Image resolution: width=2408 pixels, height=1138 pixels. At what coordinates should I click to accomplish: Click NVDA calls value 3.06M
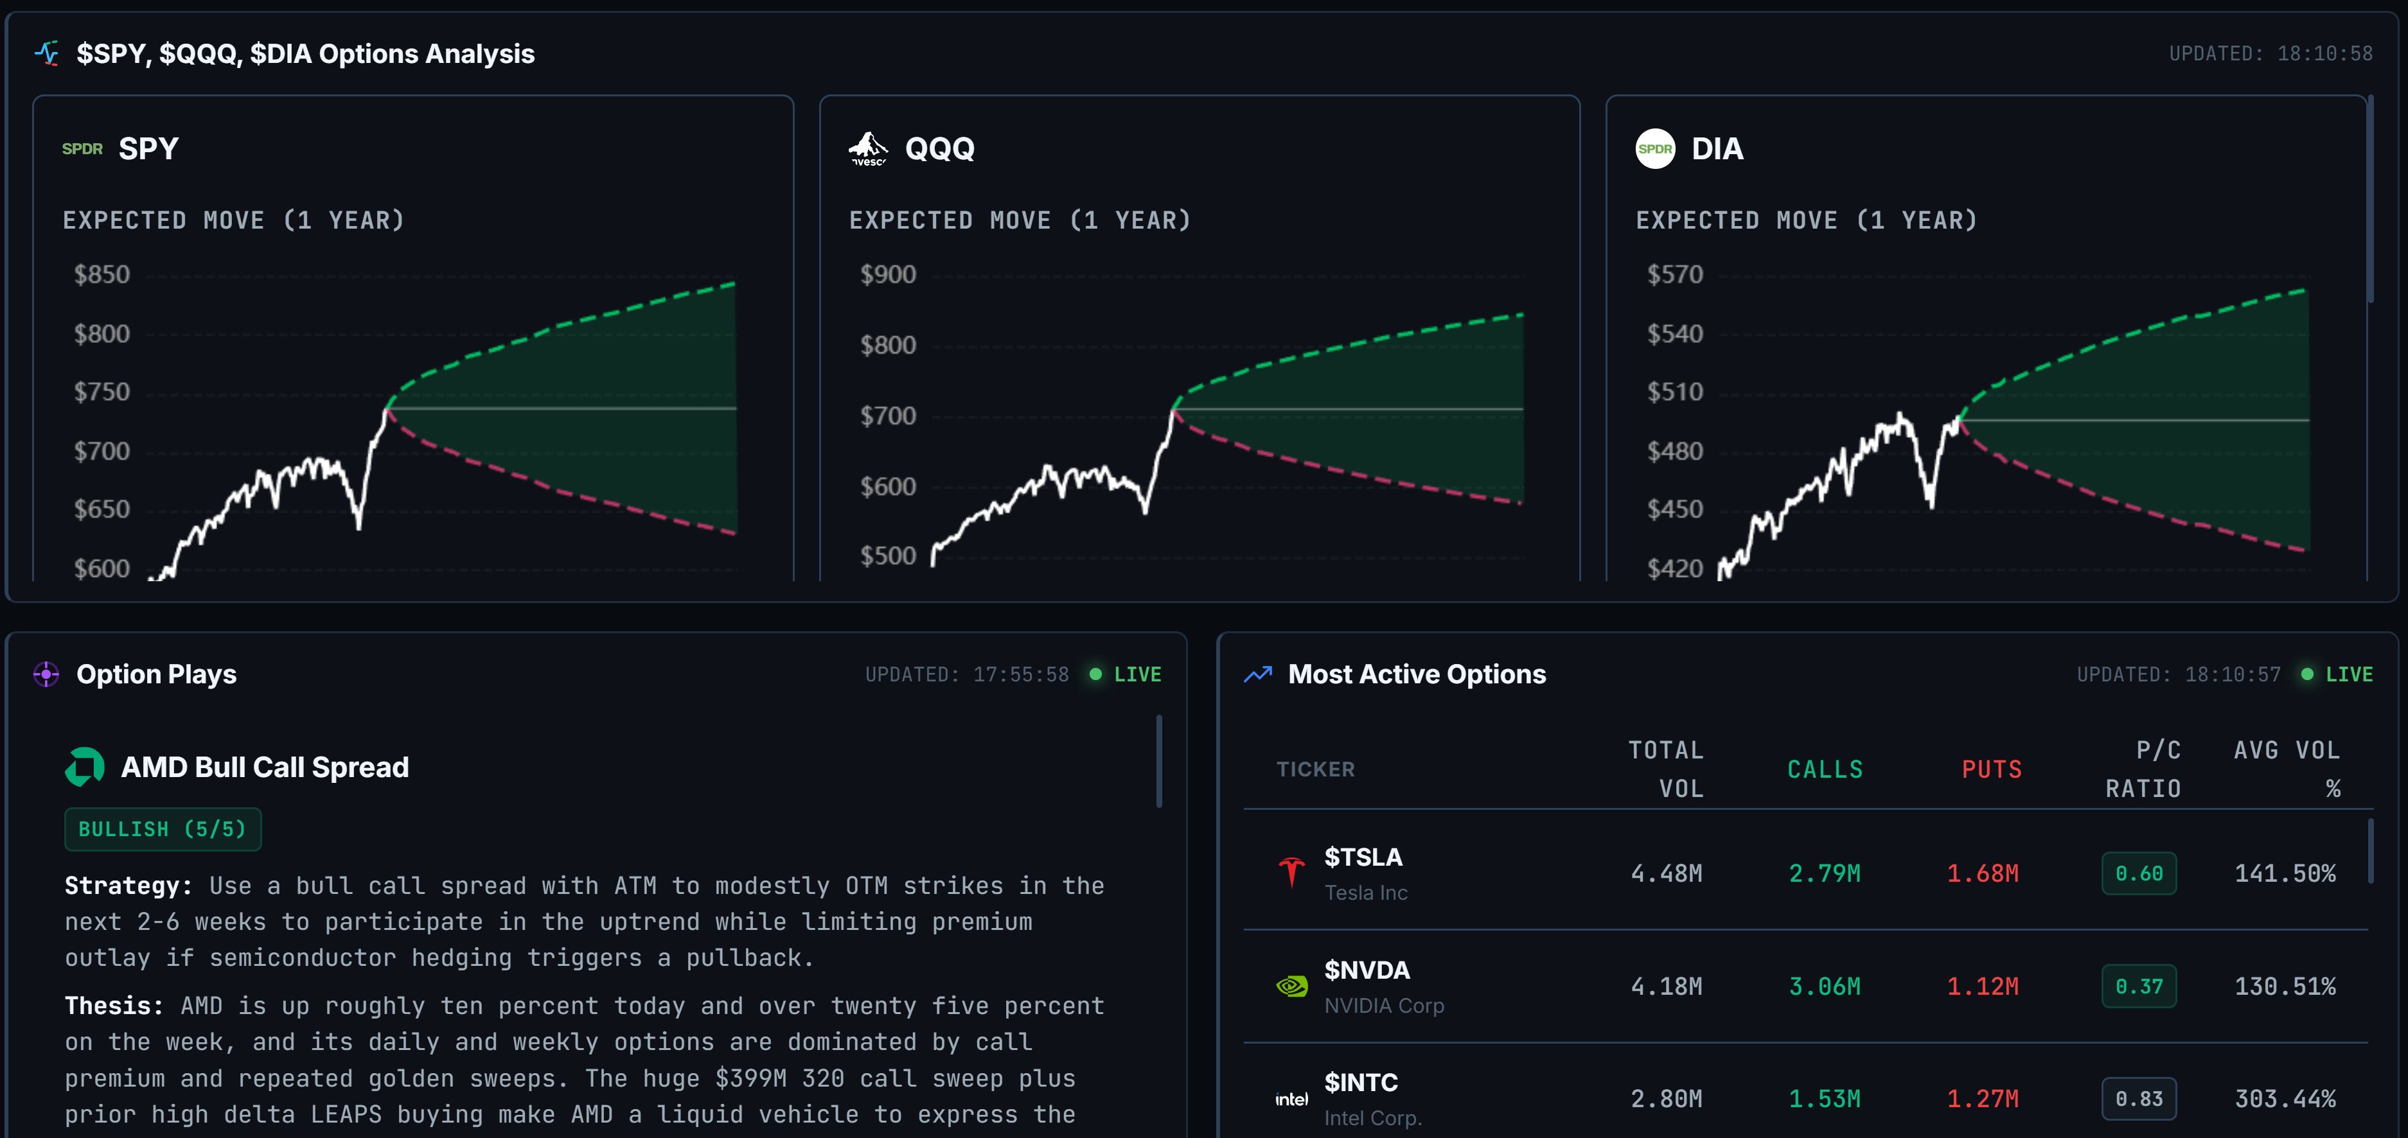pos(1824,986)
